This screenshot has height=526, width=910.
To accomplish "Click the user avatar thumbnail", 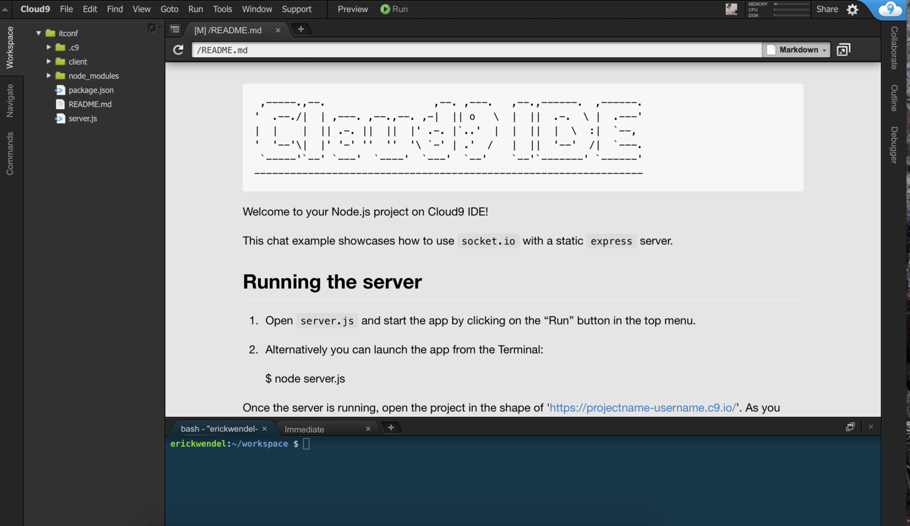I will click(732, 9).
